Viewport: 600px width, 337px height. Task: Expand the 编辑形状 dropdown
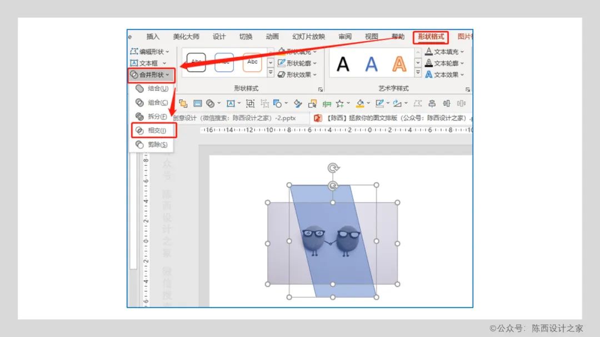(x=150, y=52)
